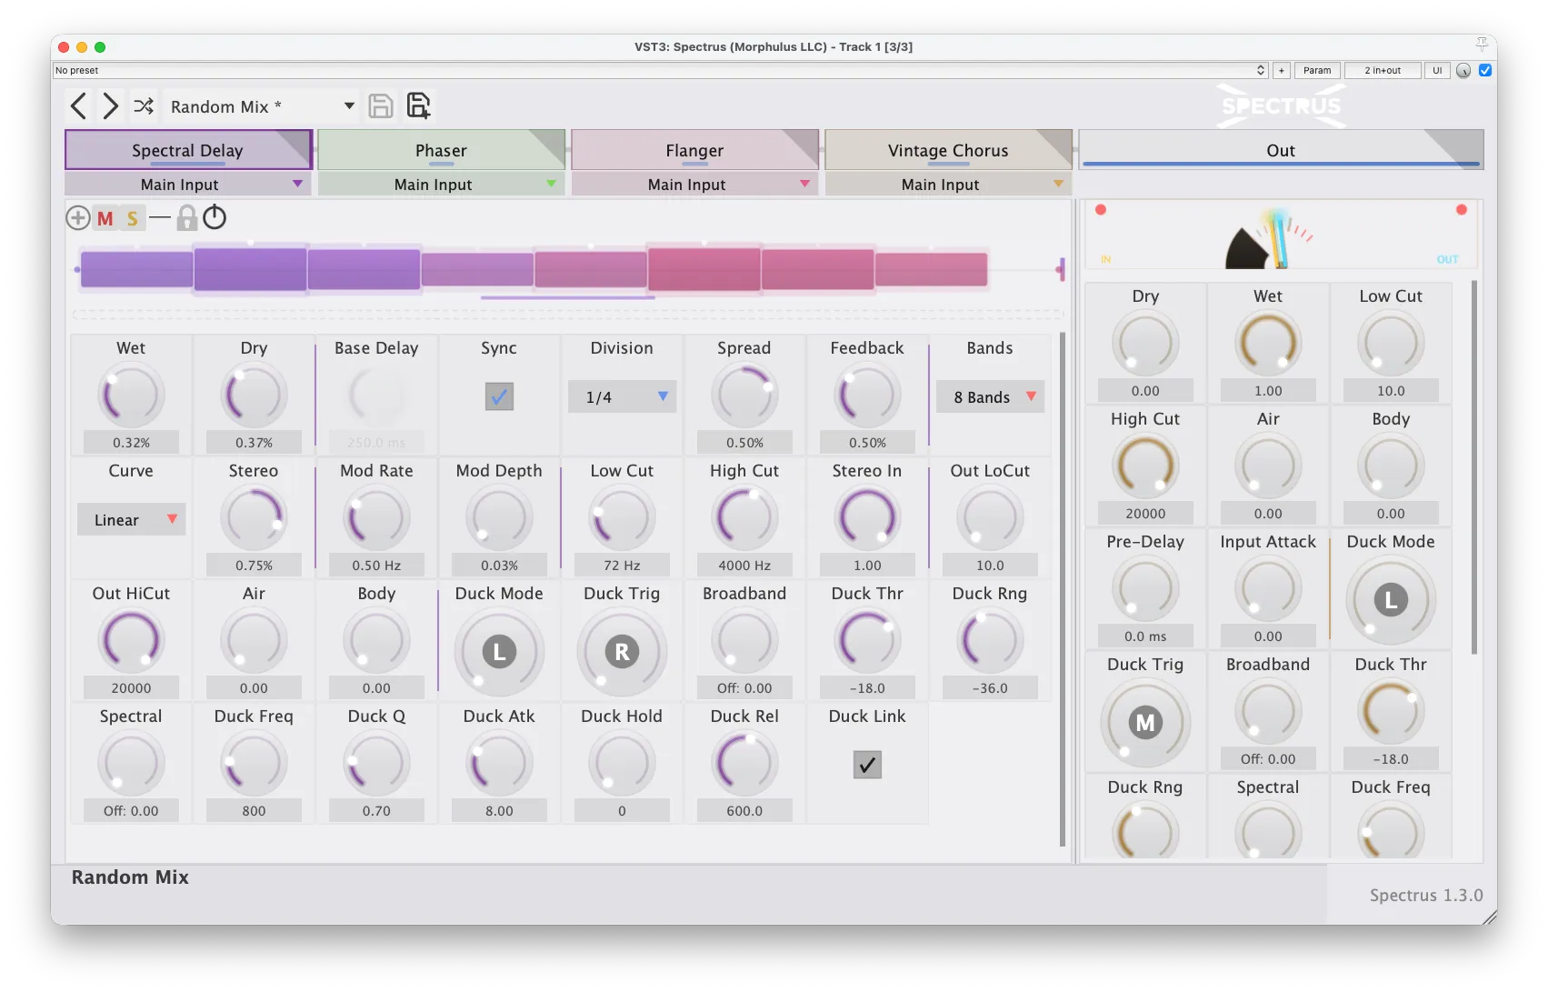Open Main Input dropdown under Flanger

coord(695,185)
